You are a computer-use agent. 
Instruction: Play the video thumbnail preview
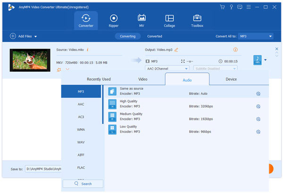coord(30,60)
